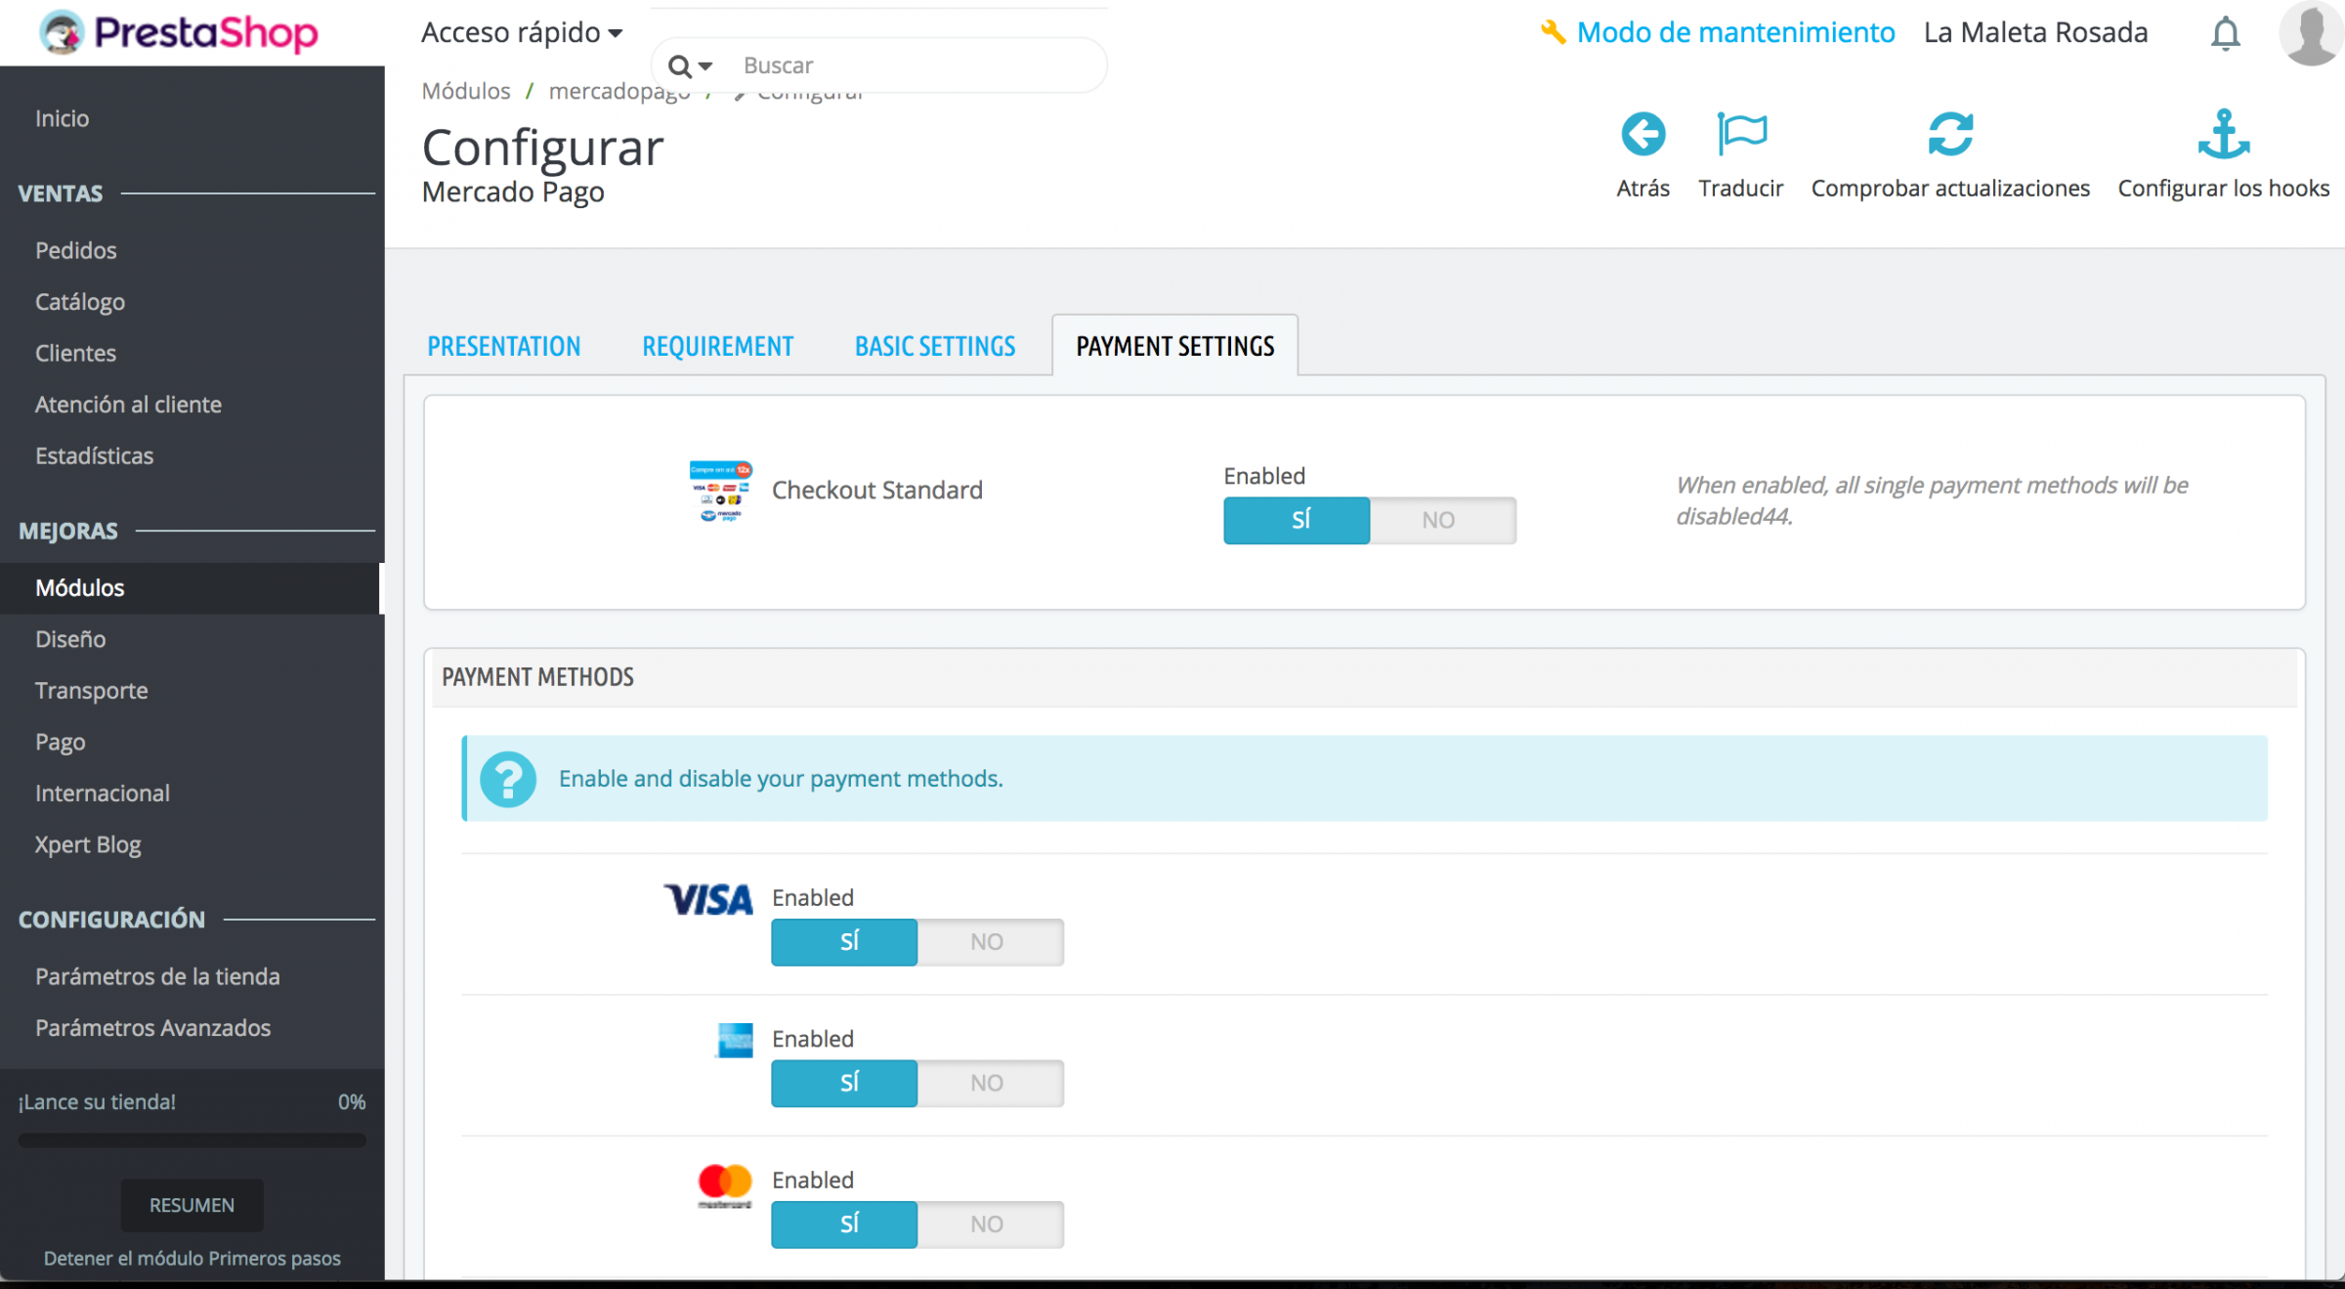Expand the Acceso rápido dropdown

pyautogui.click(x=522, y=33)
